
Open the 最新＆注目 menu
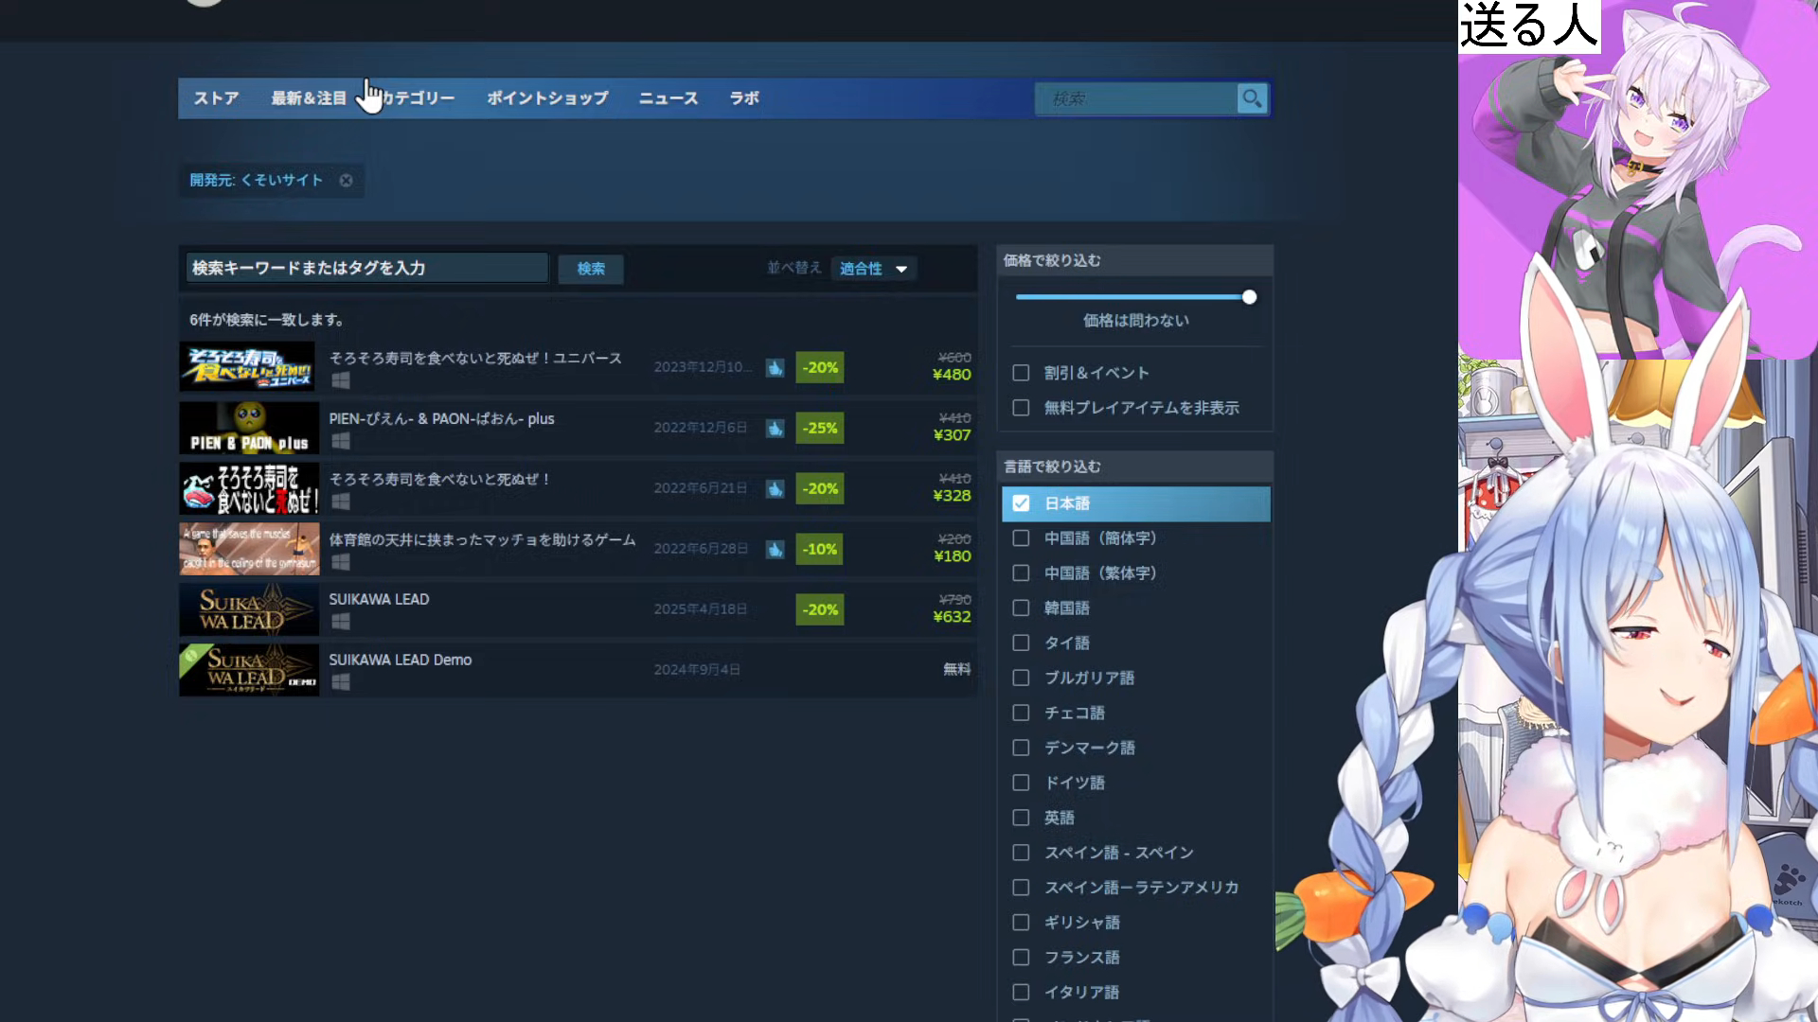309,98
